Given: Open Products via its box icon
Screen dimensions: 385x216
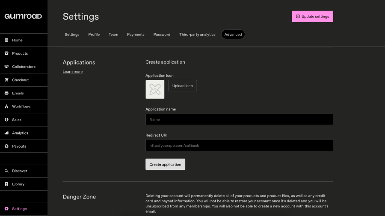Looking at the screenshot, I should coord(6,53).
